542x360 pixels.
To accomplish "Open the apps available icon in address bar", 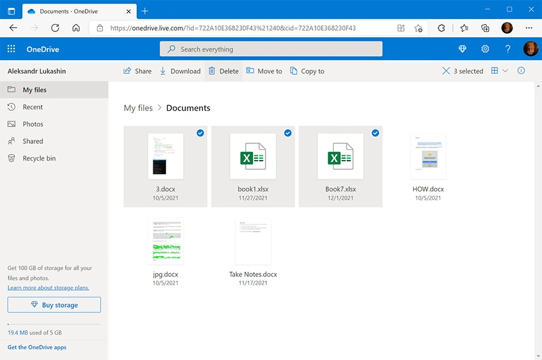I will [x=401, y=28].
